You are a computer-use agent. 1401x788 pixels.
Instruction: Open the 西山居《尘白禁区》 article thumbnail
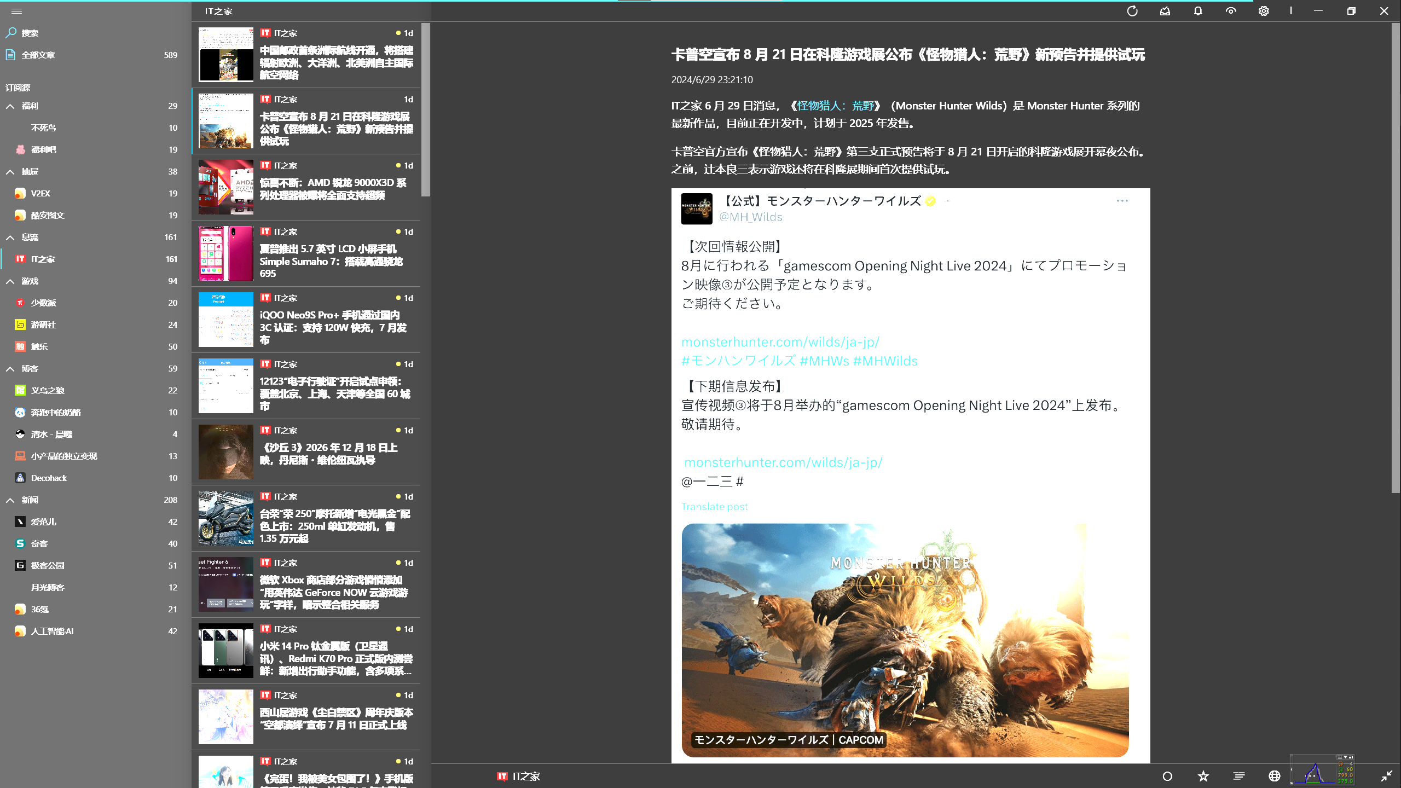point(226,717)
